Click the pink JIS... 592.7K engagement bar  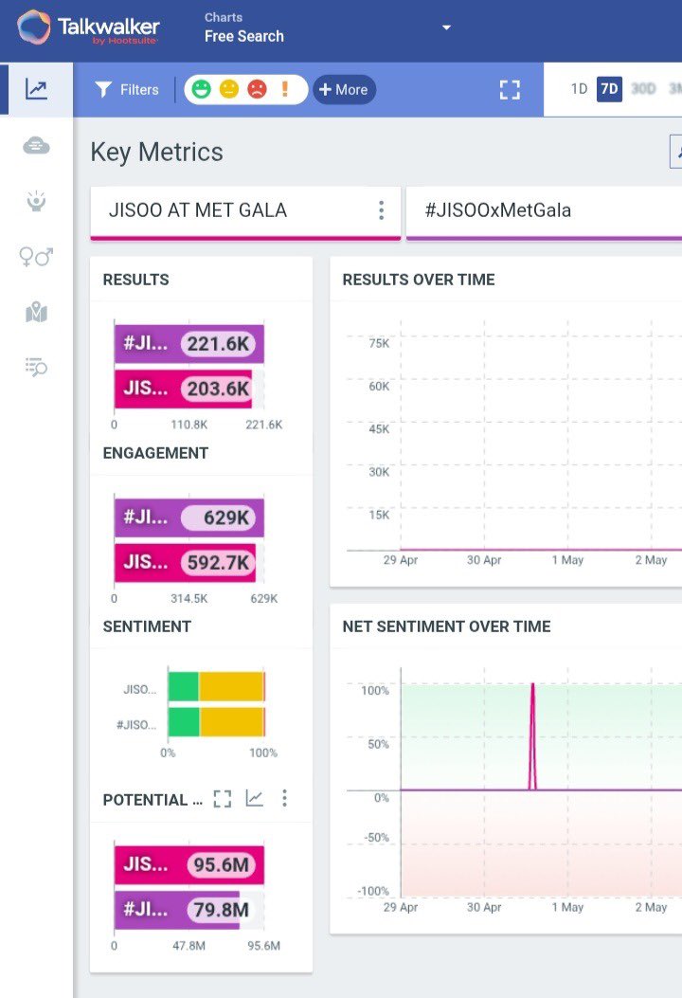[185, 562]
